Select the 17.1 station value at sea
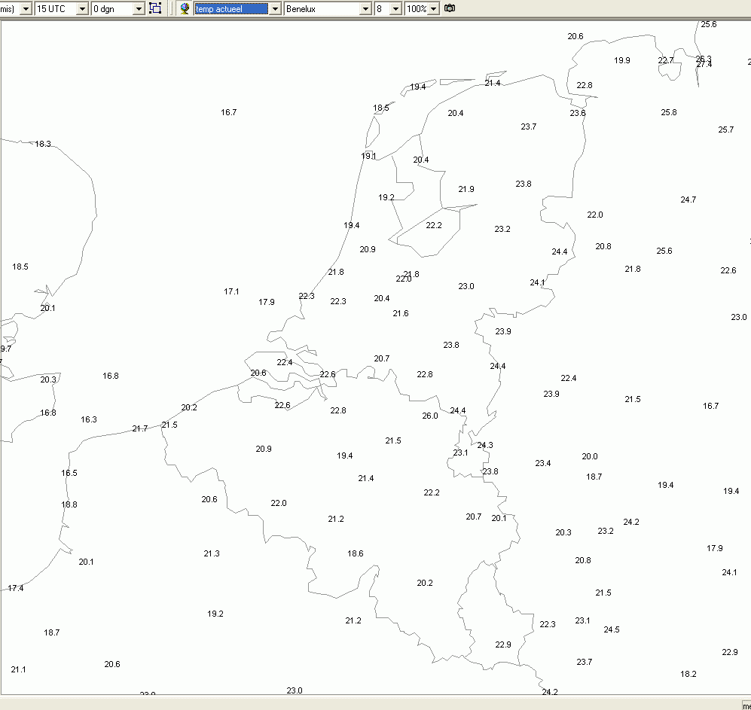Screen dimensions: 751x710 [231, 291]
